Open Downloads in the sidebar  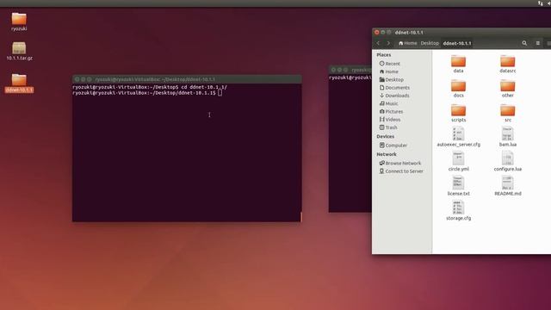[x=394, y=96]
